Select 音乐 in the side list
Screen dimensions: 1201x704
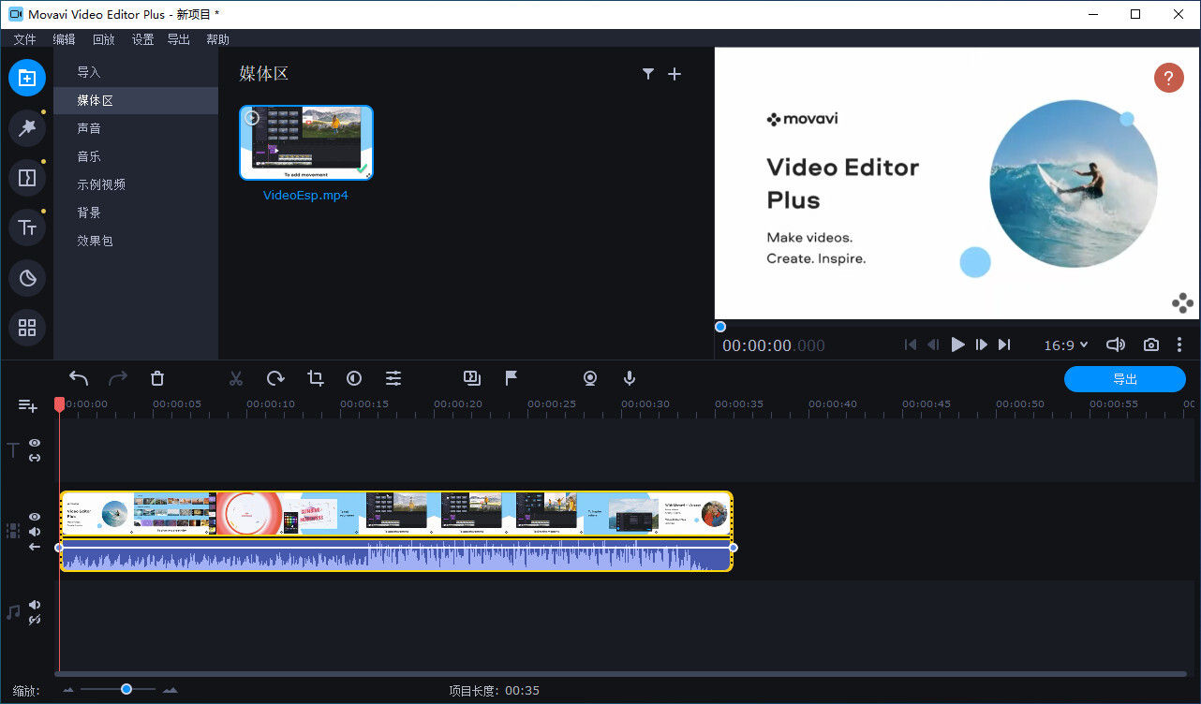tap(136, 156)
